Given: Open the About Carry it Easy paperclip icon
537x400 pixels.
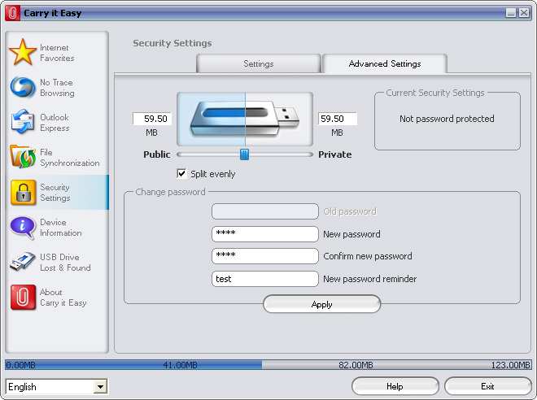Looking at the screenshot, I should pos(24,297).
